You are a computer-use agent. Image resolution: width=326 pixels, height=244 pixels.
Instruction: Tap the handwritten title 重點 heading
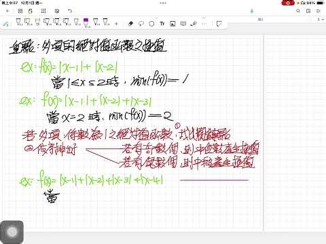[x=88, y=47]
